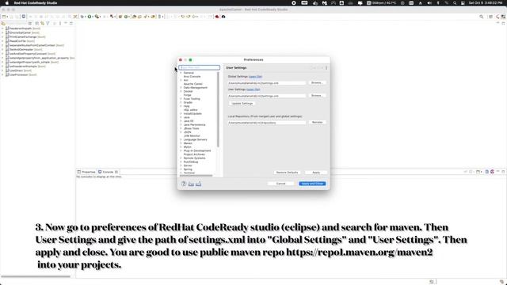This screenshot has height=285, width=507.
Task: Click the Reindex button
Action: pyautogui.click(x=317, y=123)
